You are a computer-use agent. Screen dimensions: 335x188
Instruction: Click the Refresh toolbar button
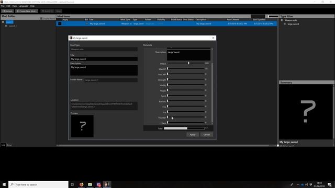(x=7, y=11)
